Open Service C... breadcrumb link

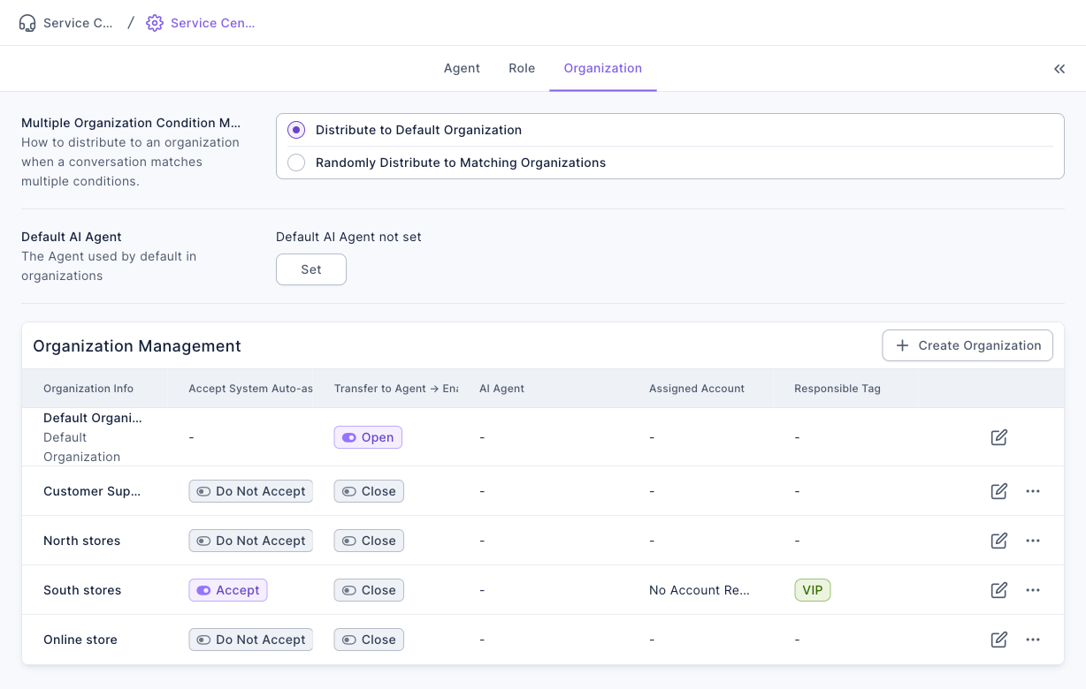(78, 23)
